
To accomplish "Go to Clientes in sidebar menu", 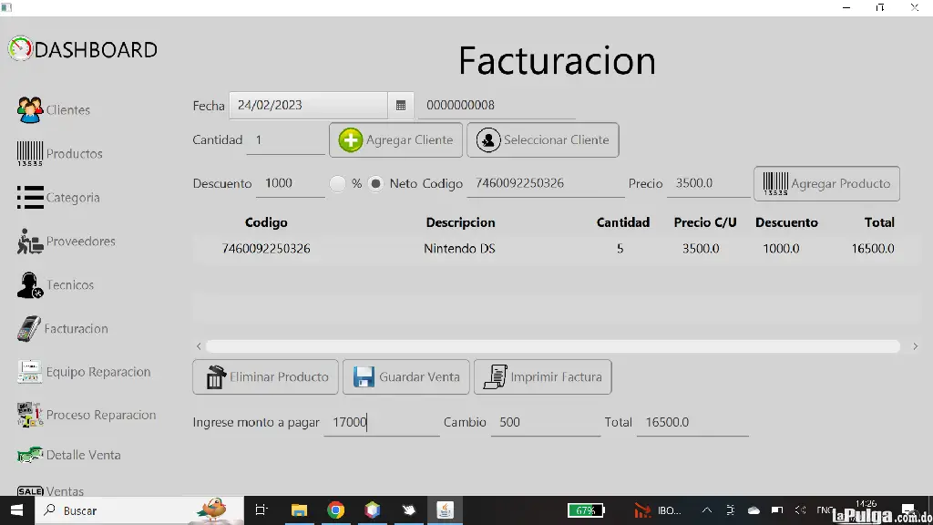I will pyautogui.click(x=67, y=110).
